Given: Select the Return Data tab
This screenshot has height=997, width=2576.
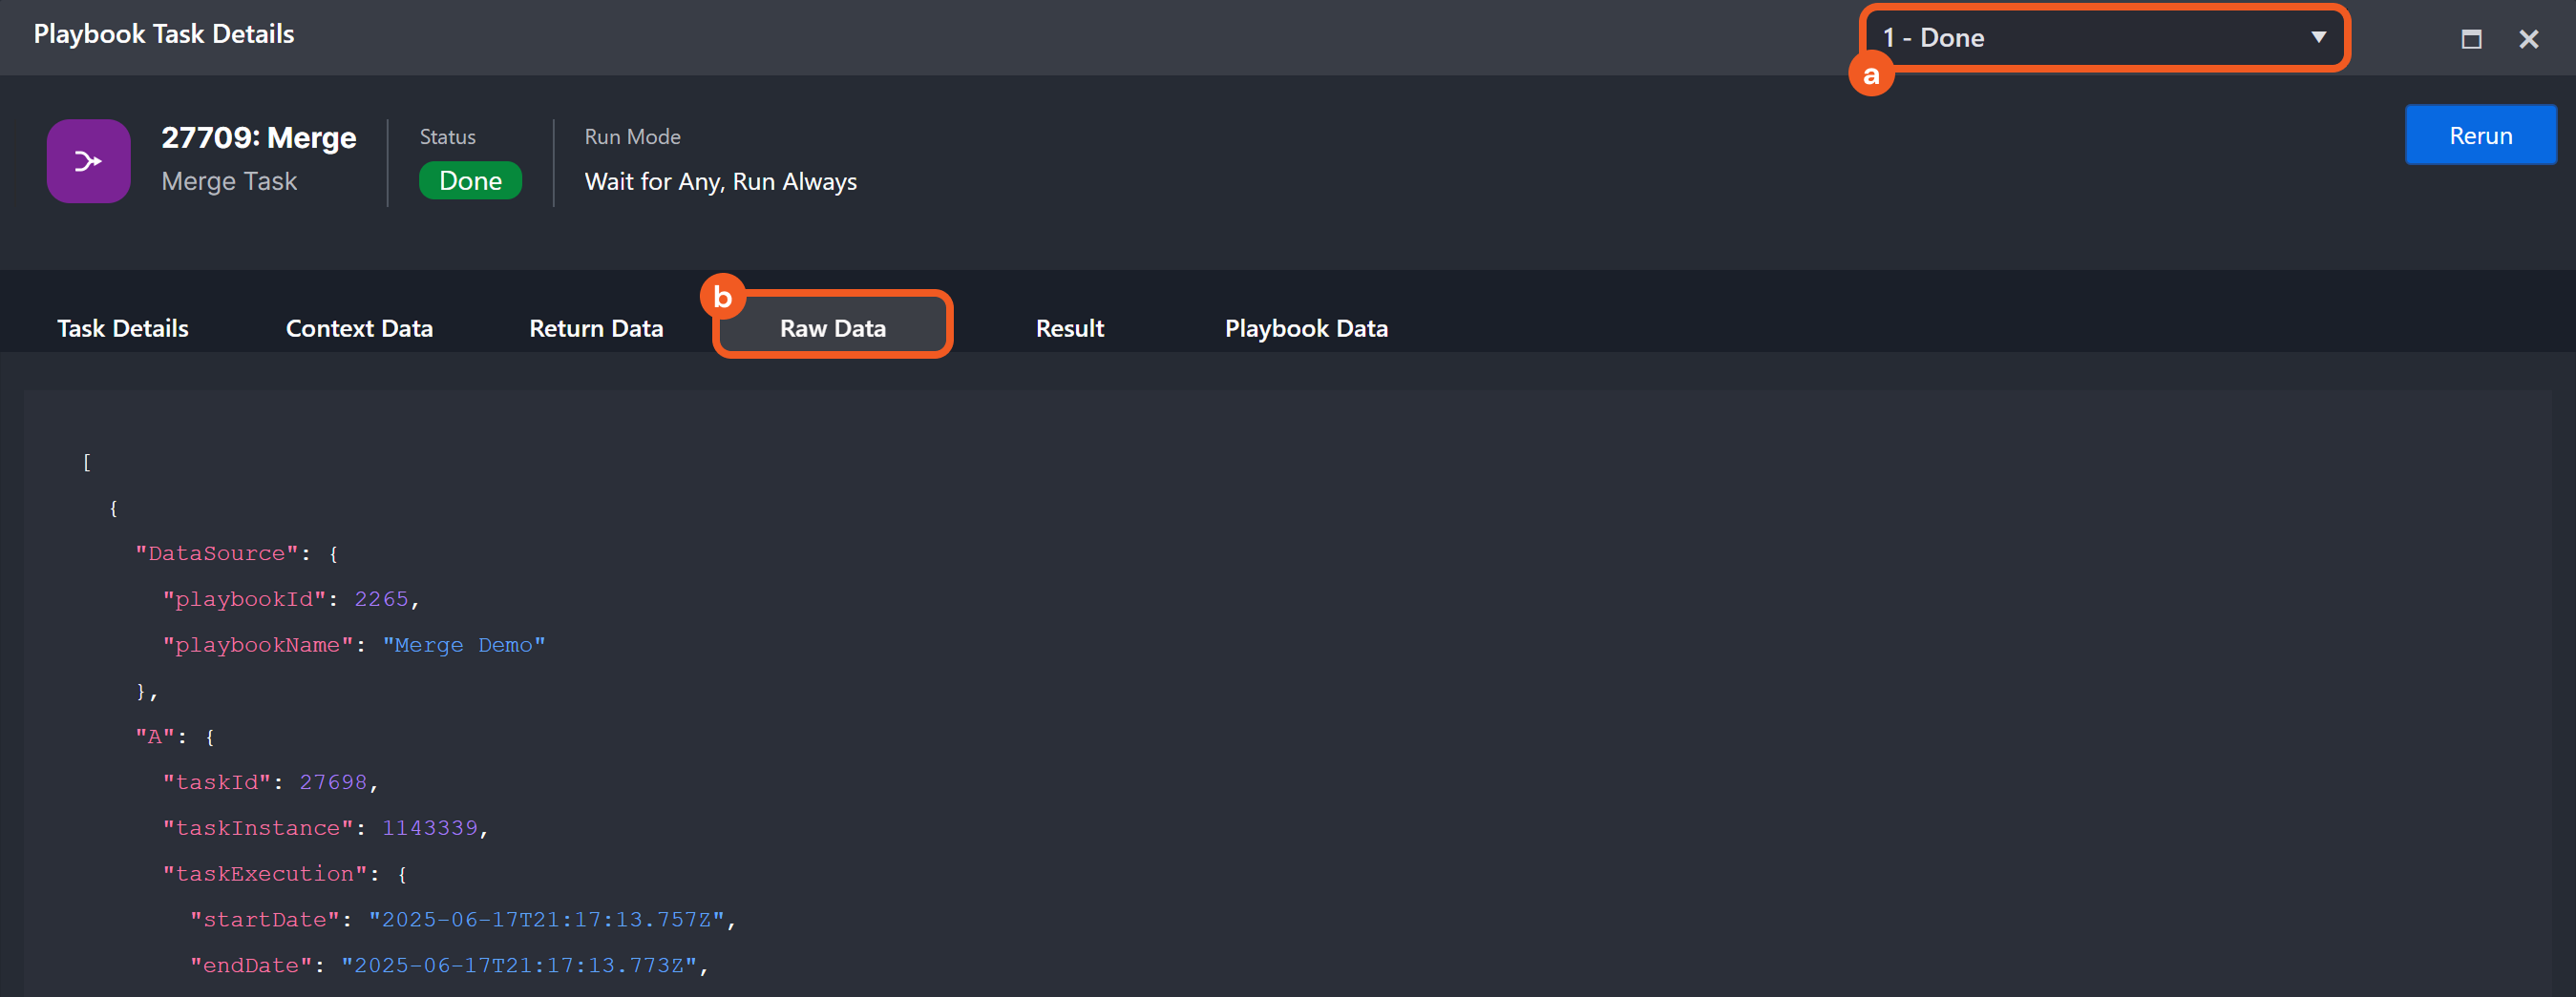Looking at the screenshot, I should pos(596,328).
